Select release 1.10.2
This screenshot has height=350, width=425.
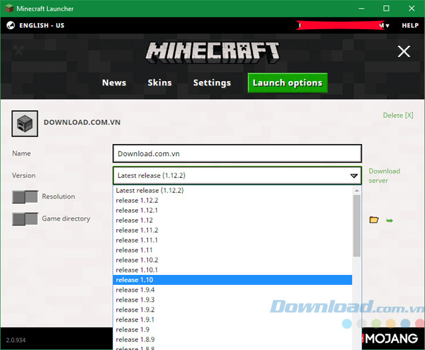click(x=232, y=260)
